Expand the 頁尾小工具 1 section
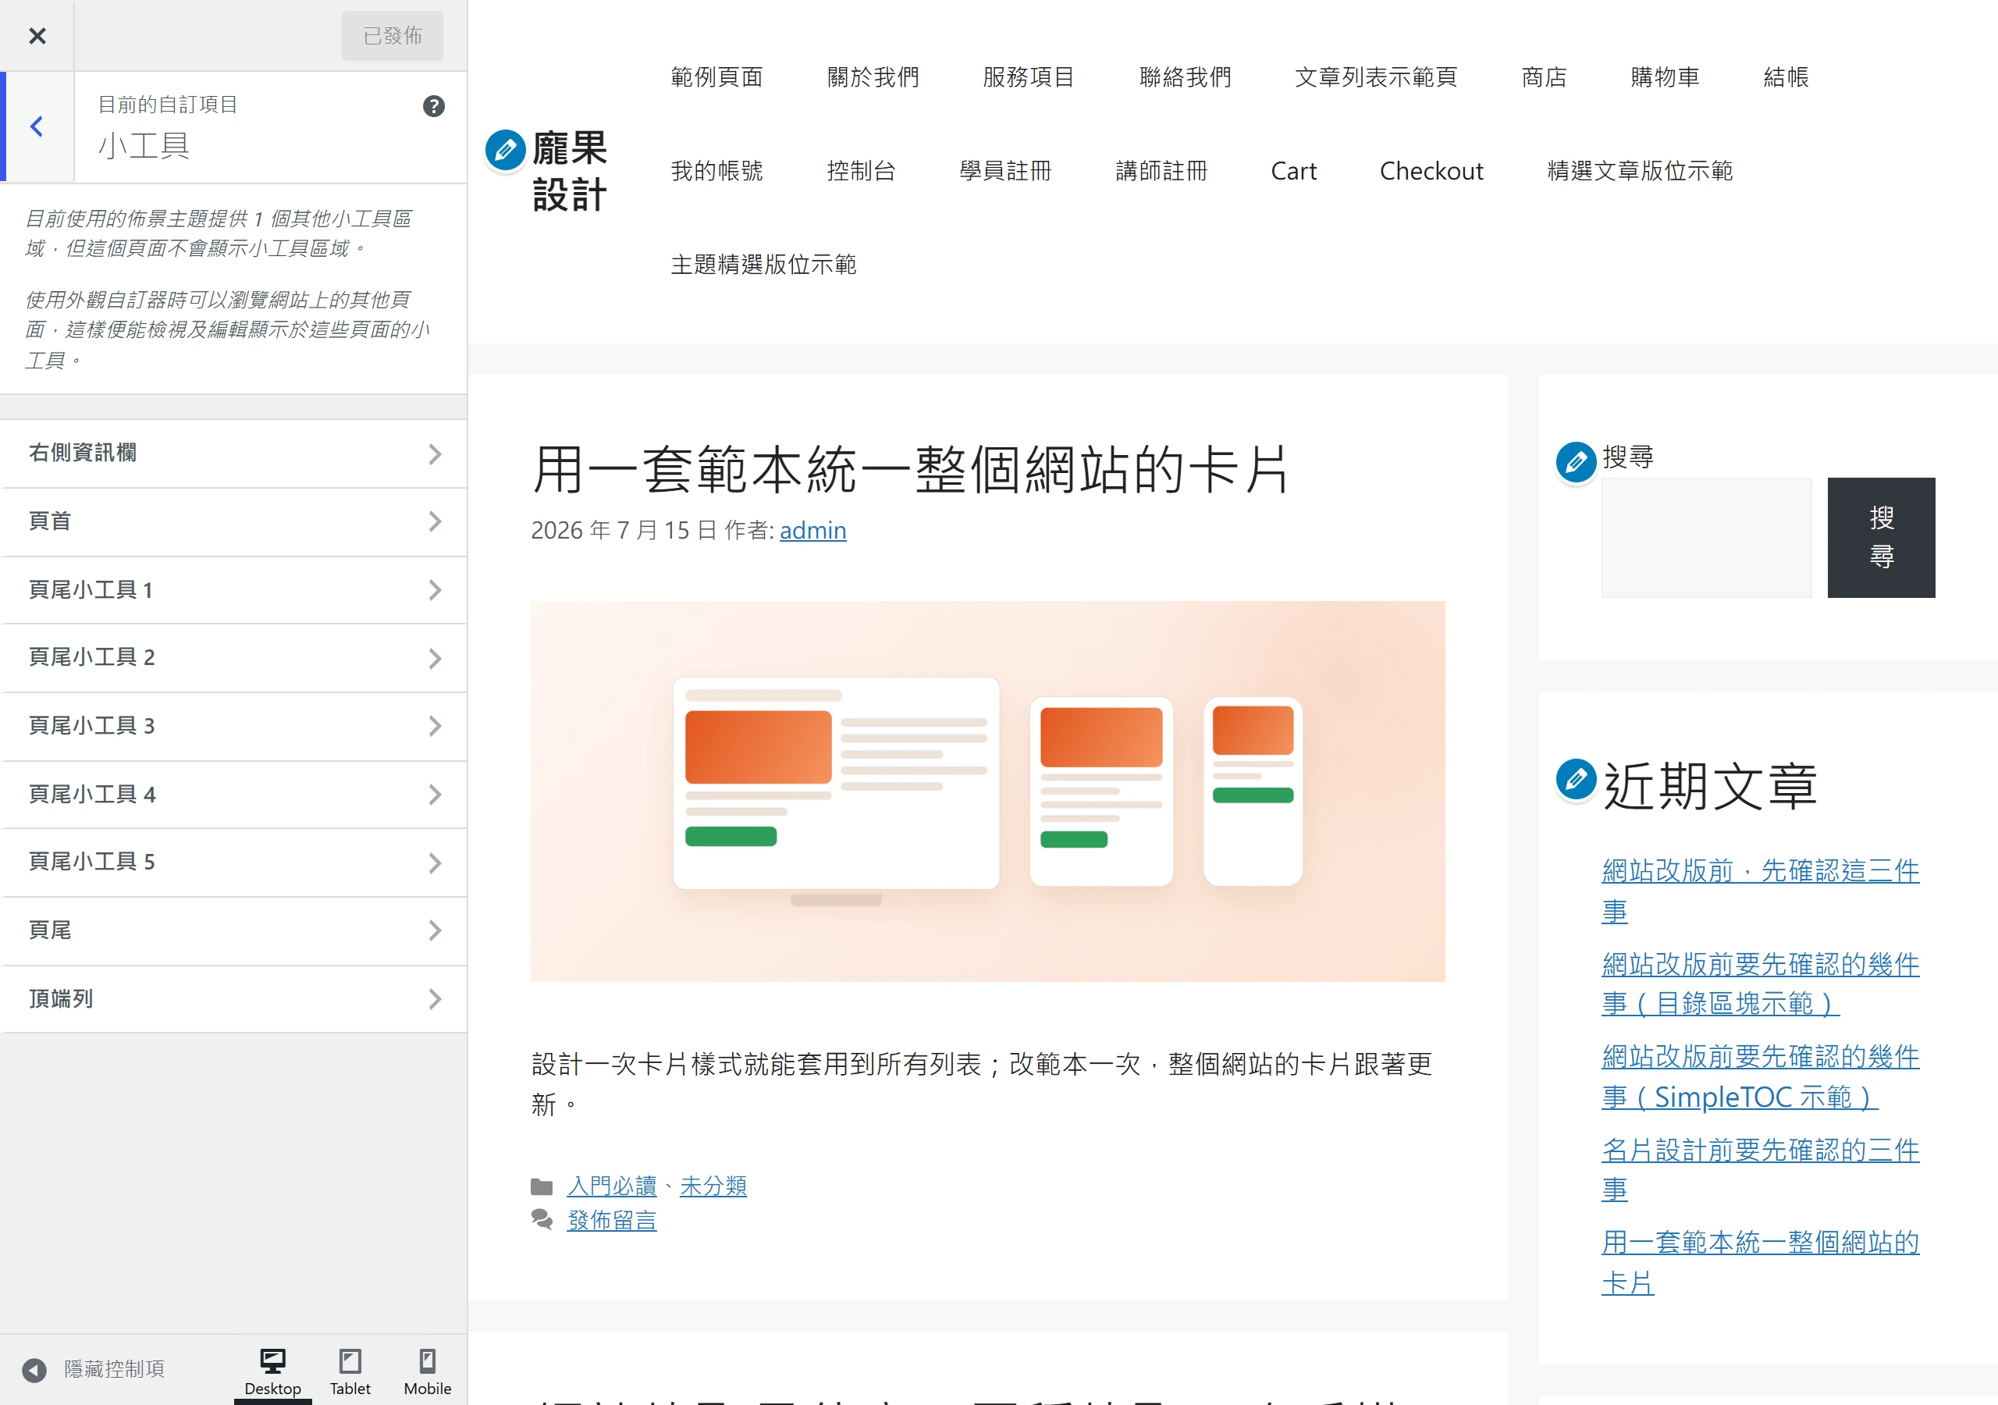 tap(233, 589)
